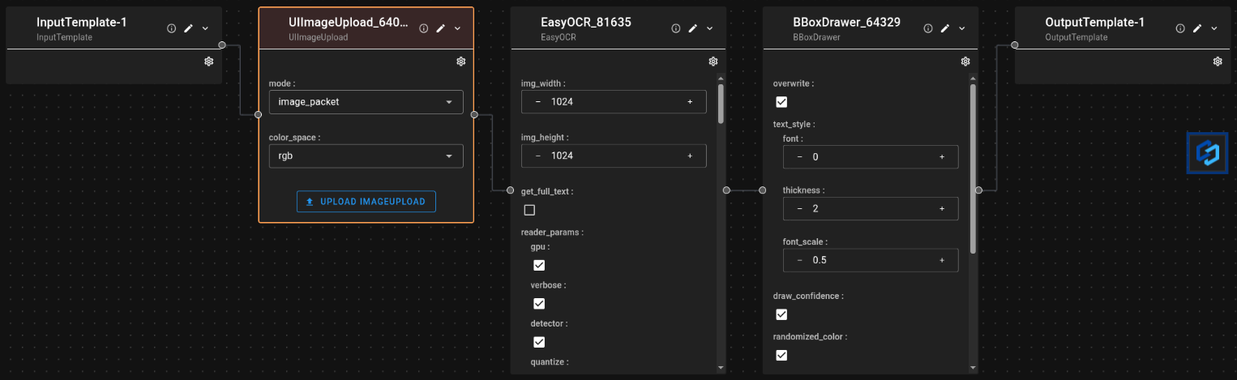Collapse the BBoxDrawer_64329 node chevron
Screen dimensions: 1237x380
(961, 28)
